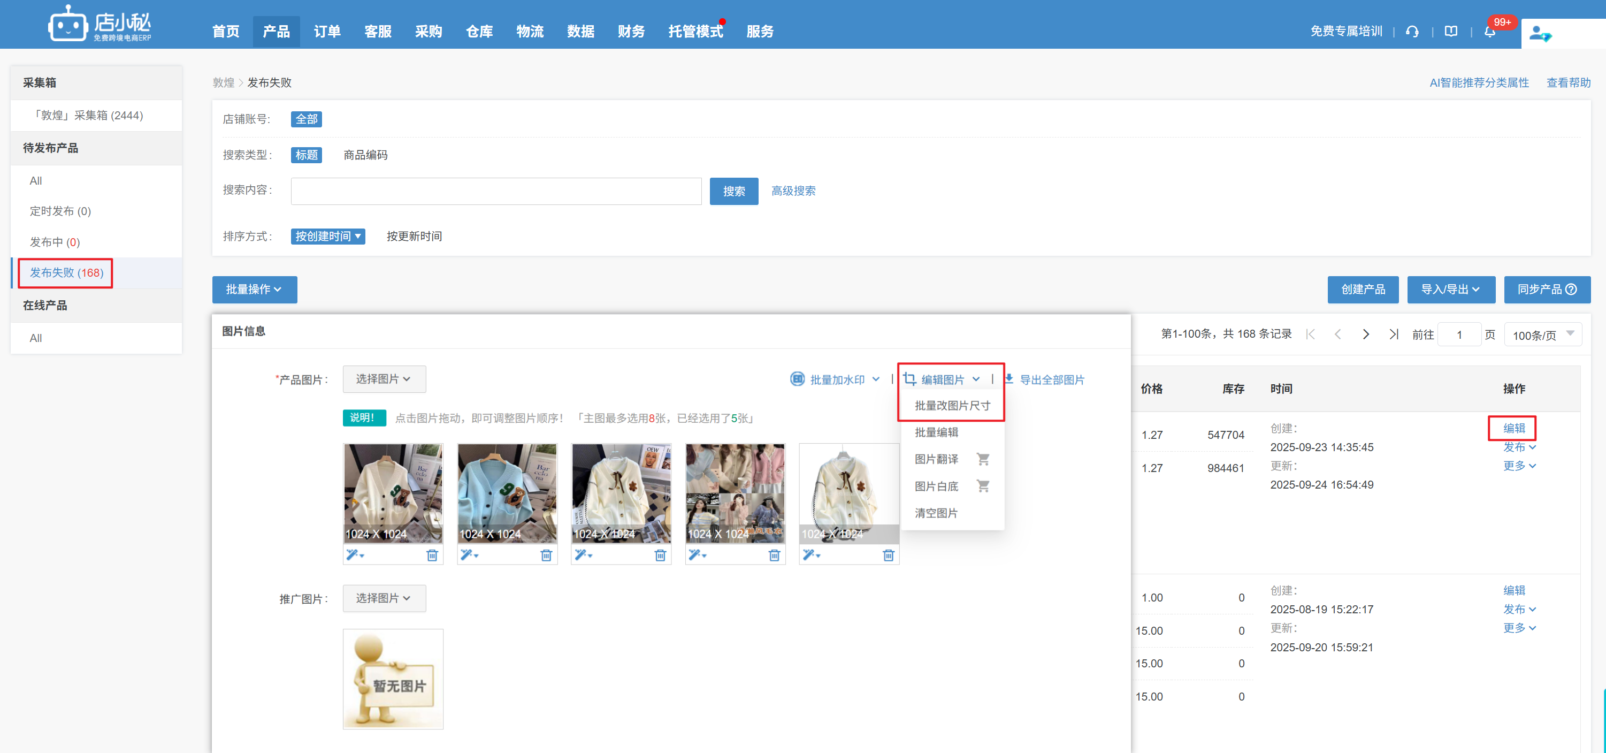Click the help book icon in header

tap(1451, 32)
